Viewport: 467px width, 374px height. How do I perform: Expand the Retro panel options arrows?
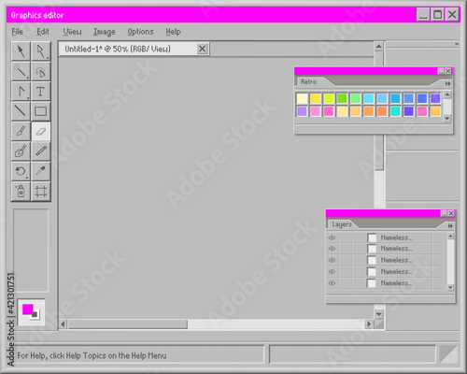pos(447,83)
